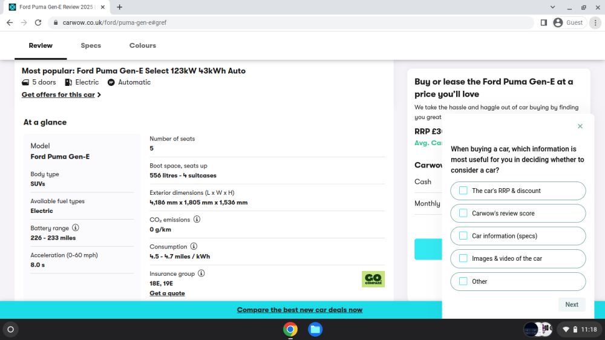Toggle the browser side panel

(x=544, y=23)
